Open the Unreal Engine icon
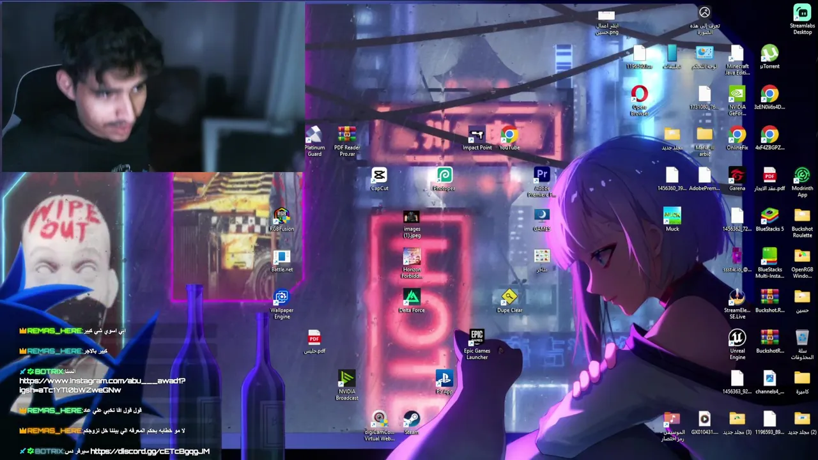 pyautogui.click(x=737, y=344)
